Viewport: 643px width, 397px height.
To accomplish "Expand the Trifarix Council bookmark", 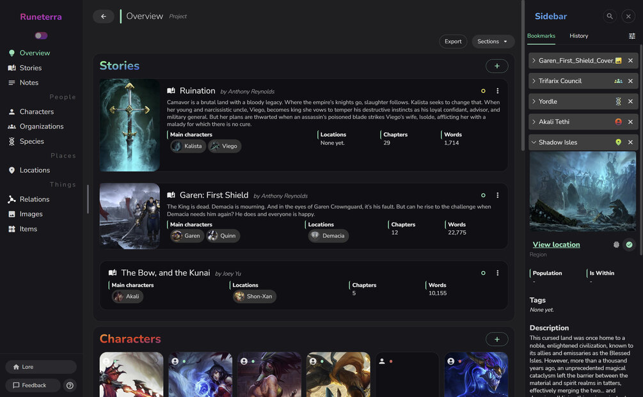I will tap(534, 81).
